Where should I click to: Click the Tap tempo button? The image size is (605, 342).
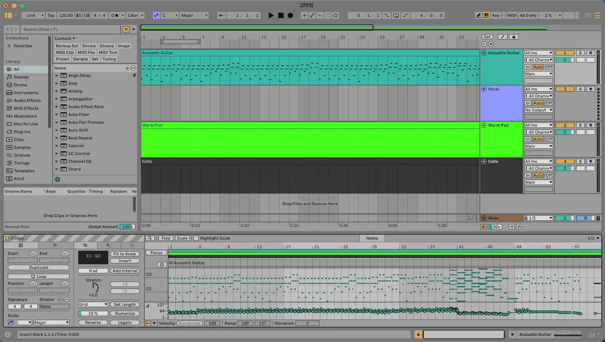point(51,16)
